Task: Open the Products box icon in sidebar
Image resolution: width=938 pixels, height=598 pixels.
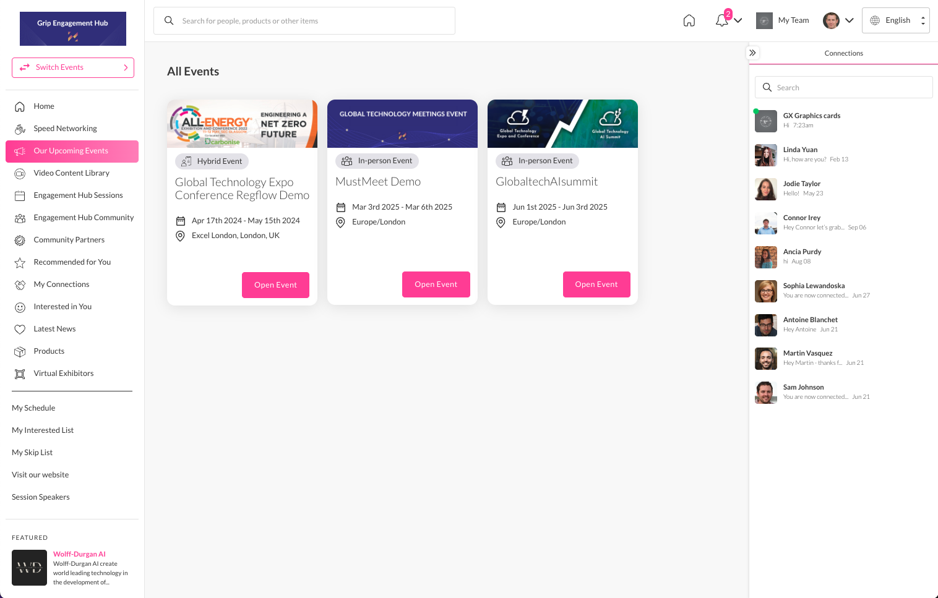Action: point(20,351)
